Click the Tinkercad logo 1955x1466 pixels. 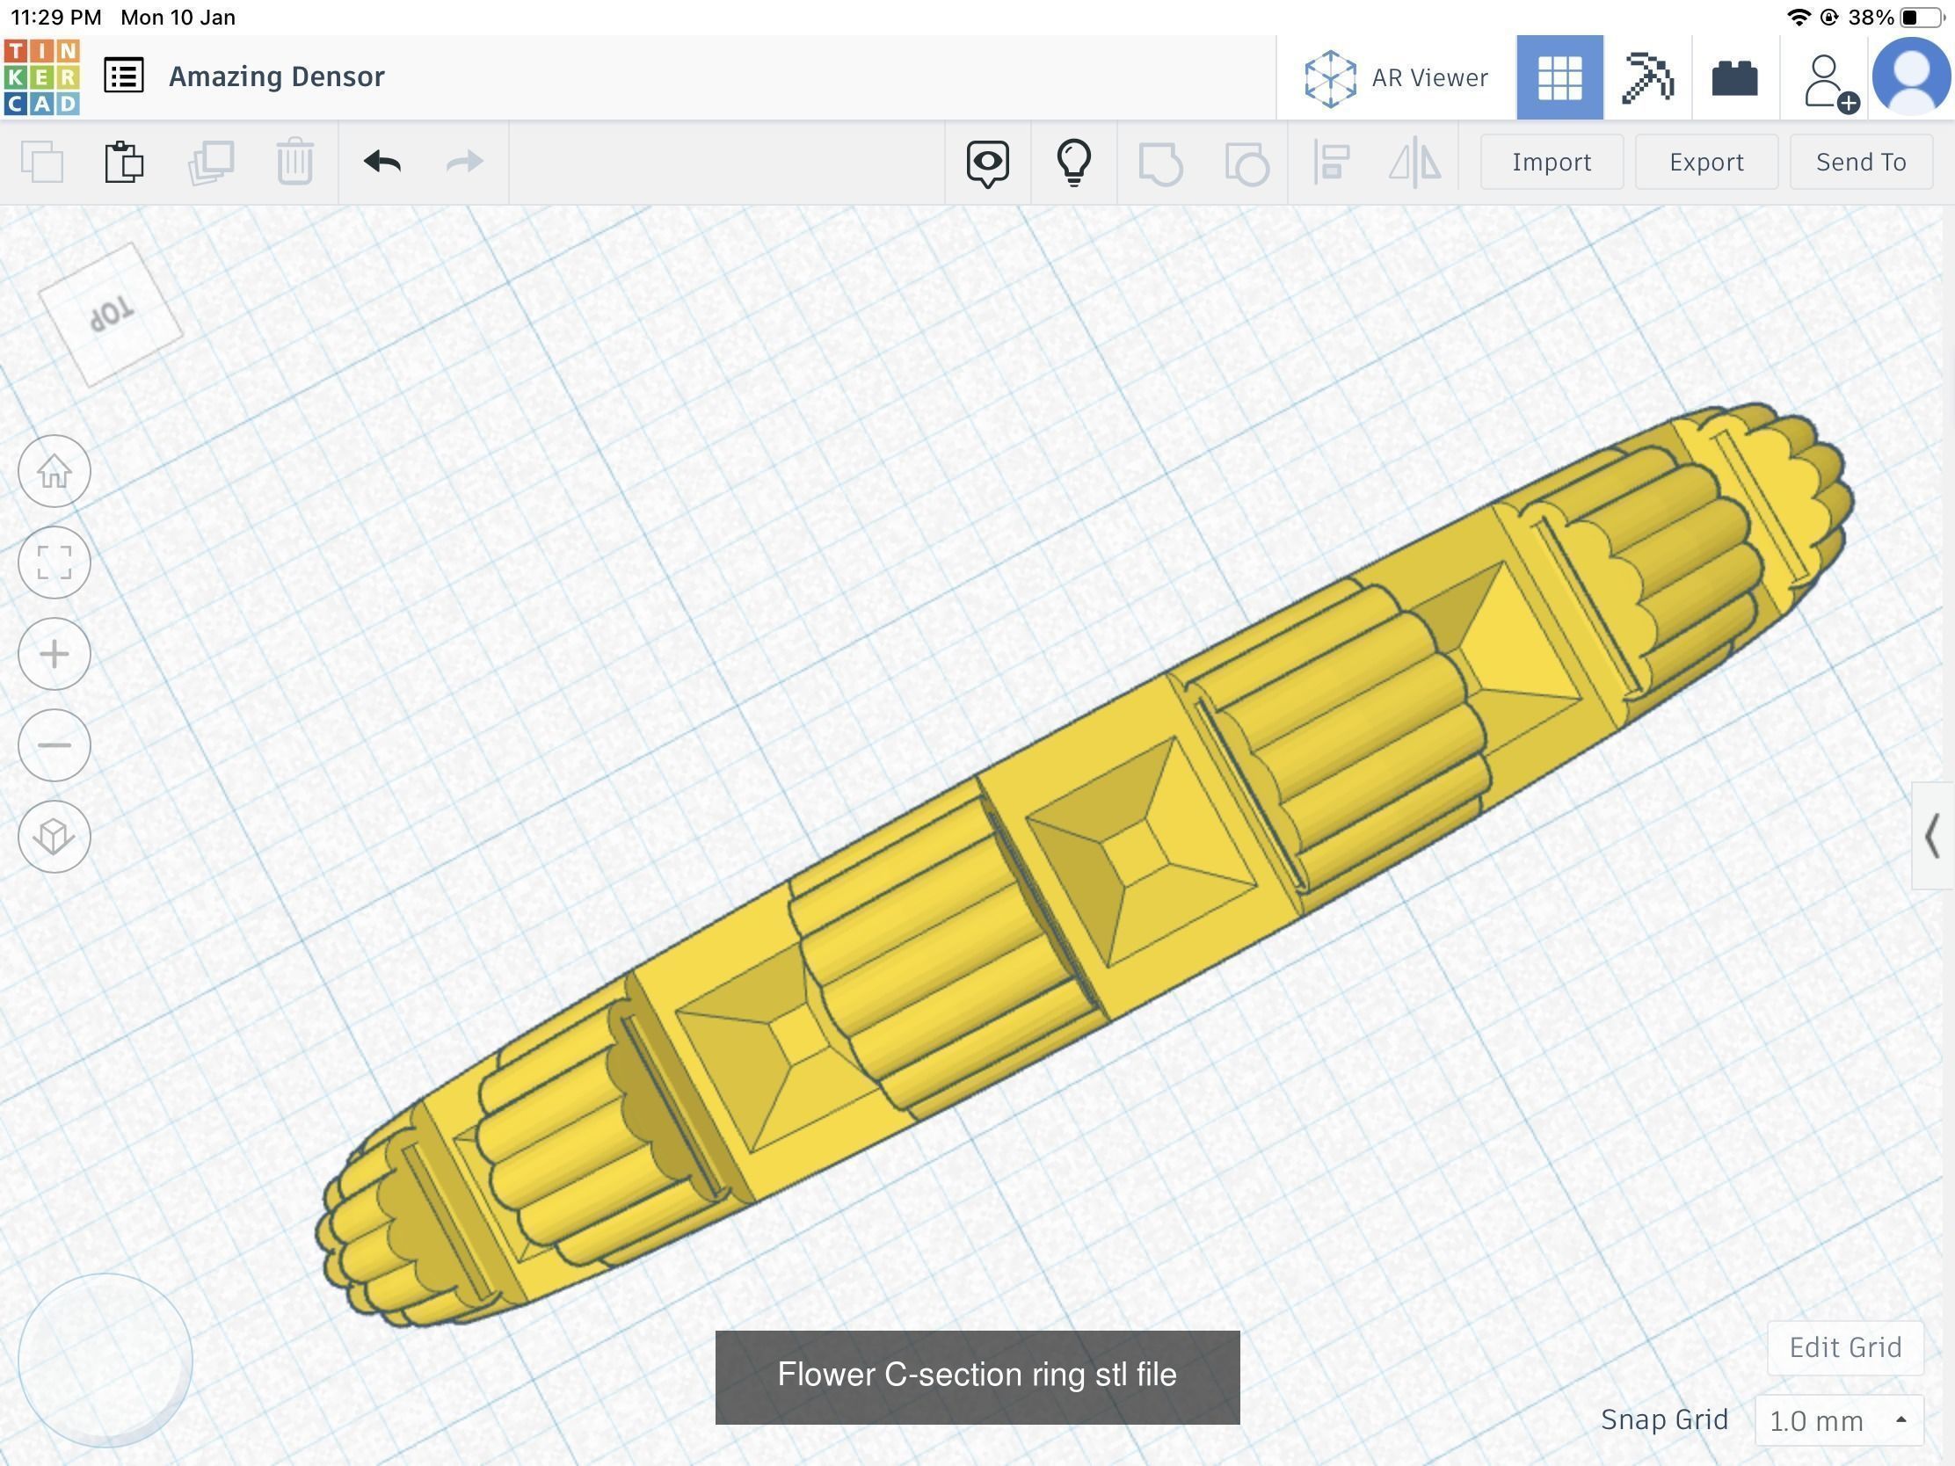(x=41, y=76)
